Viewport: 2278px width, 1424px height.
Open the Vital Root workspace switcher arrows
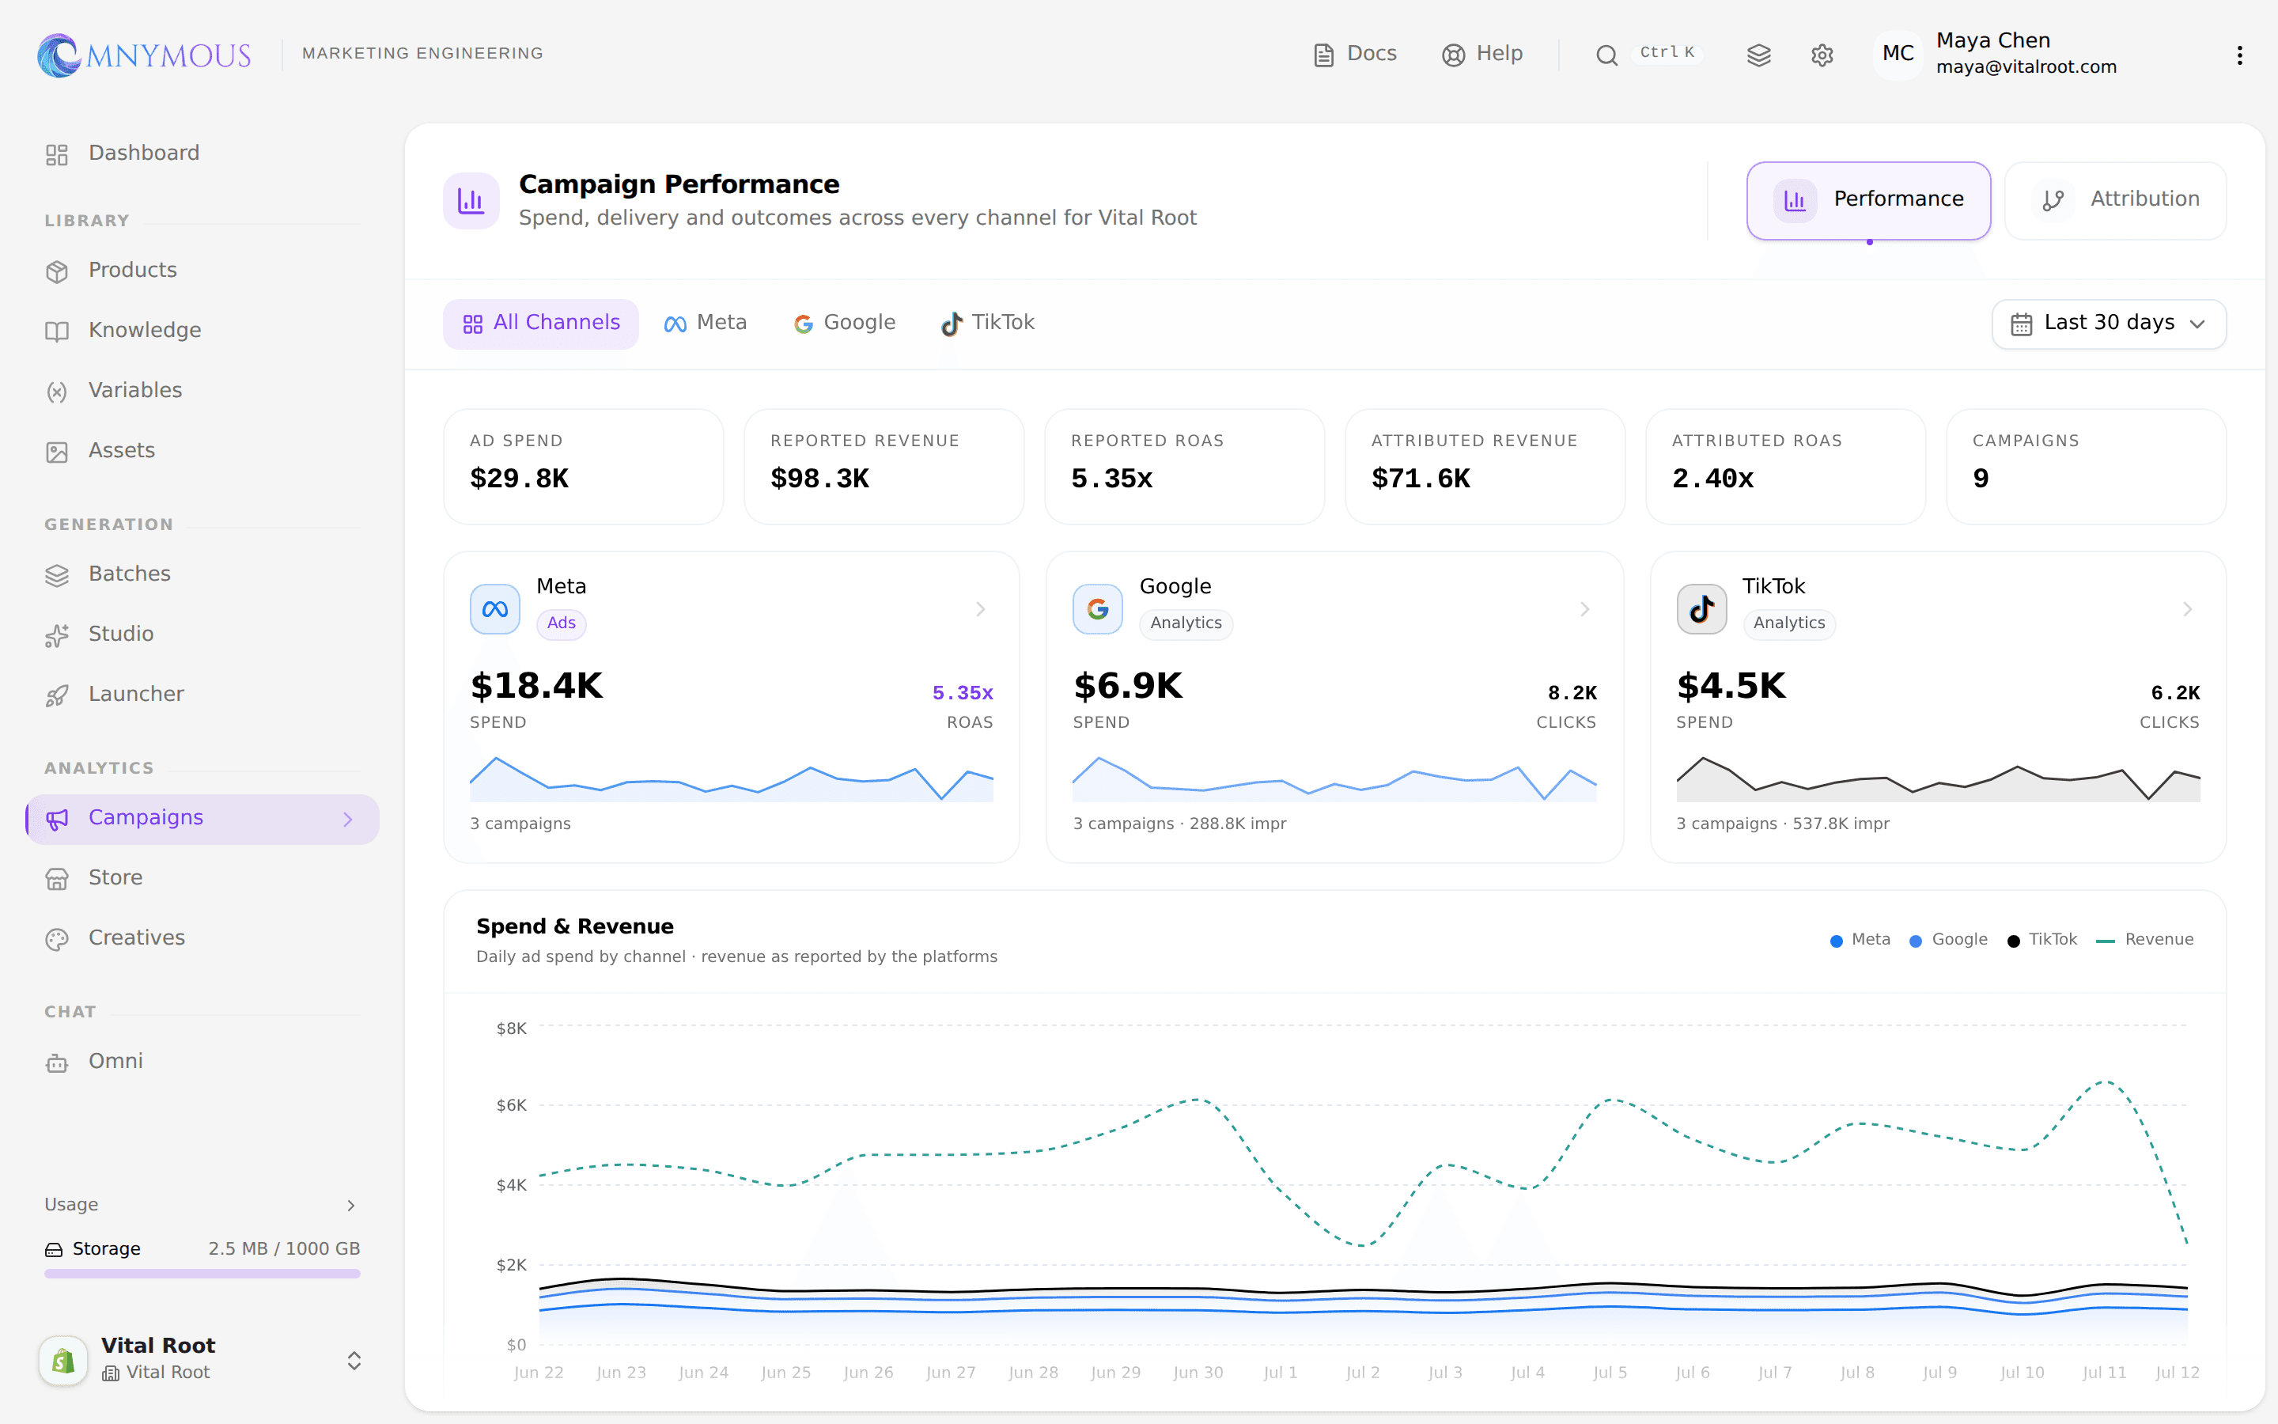click(354, 1361)
